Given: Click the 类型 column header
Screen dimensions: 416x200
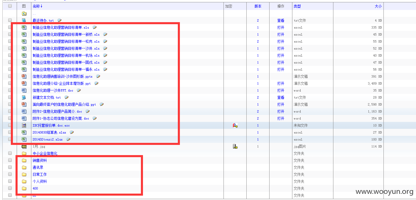Looking at the screenshot, I should (297, 6).
